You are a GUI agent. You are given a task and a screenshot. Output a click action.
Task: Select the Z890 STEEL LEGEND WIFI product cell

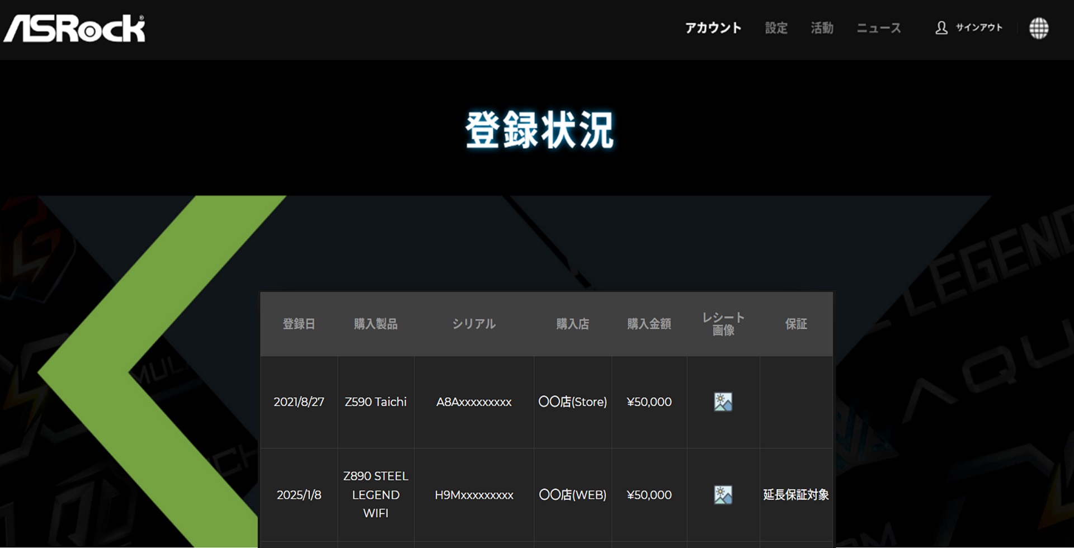(x=375, y=494)
